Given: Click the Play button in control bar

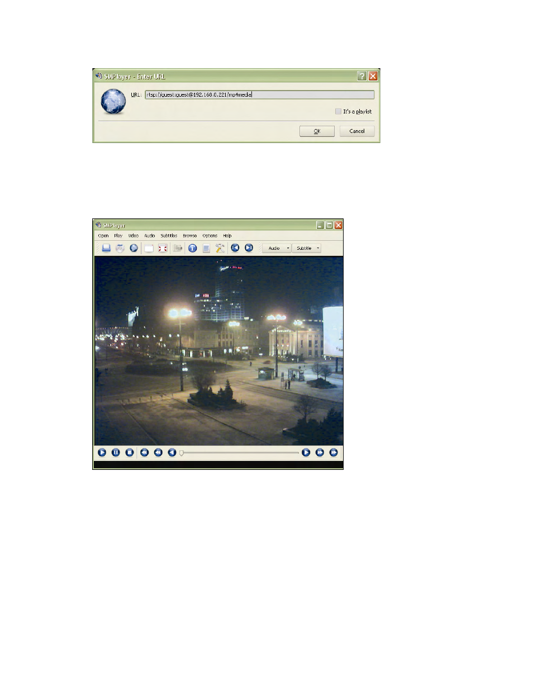Looking at the screenshot, I should point(102,453).
